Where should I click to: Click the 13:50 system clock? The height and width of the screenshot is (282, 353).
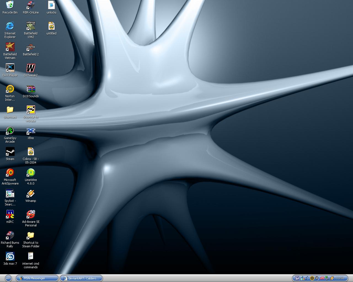340,278
